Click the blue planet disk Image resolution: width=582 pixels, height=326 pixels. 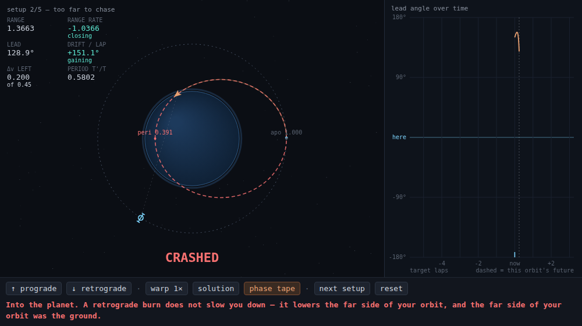(x=192, y=138)
